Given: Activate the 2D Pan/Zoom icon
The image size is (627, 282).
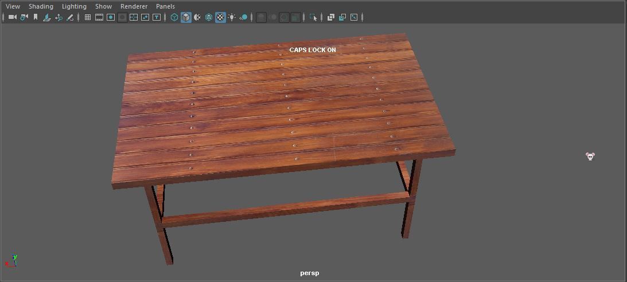Looking at the screenshot, I should point(59,17).
